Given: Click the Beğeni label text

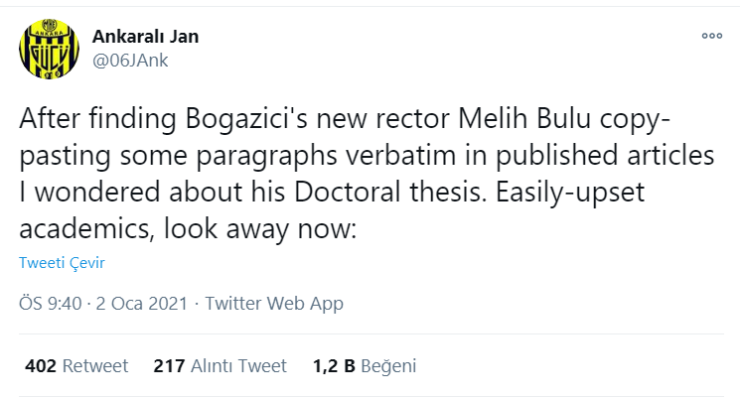Looking at the screenshot, I should click(x=388, y=366).
